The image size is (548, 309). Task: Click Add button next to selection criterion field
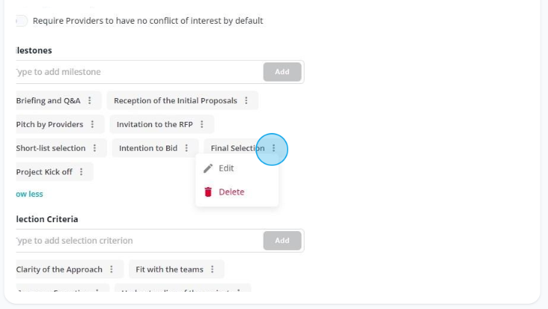pos(282,241)
